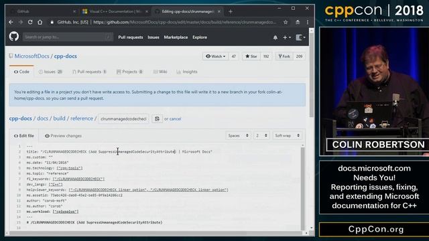Star the cpp-docs repository

pos(251,56)
